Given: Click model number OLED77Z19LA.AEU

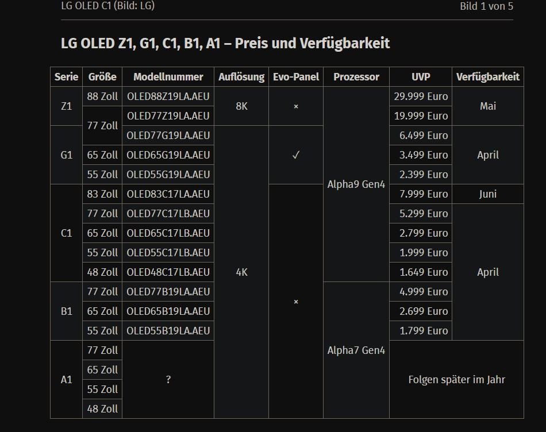Looking at the screenshot, I should (x=168, y=116).
